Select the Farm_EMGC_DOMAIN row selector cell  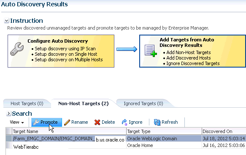(x=9, y=139)
